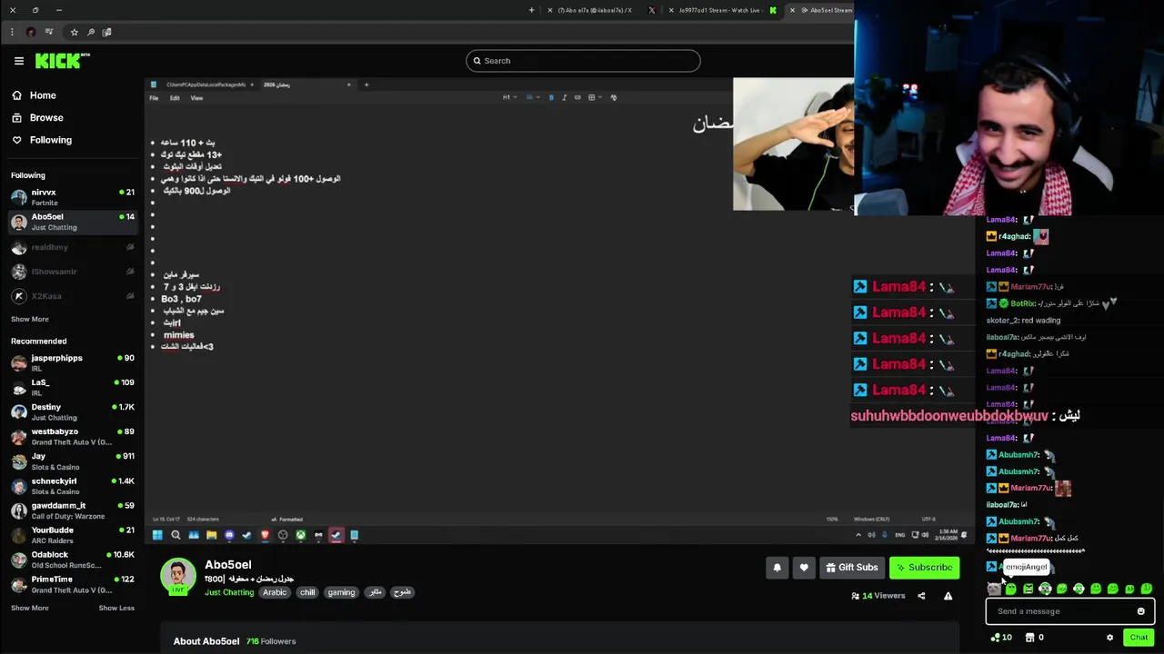This screenshot has height=654, width=1164.
Task: Open Just Chatting category link
Action: [x=229, y=592]
